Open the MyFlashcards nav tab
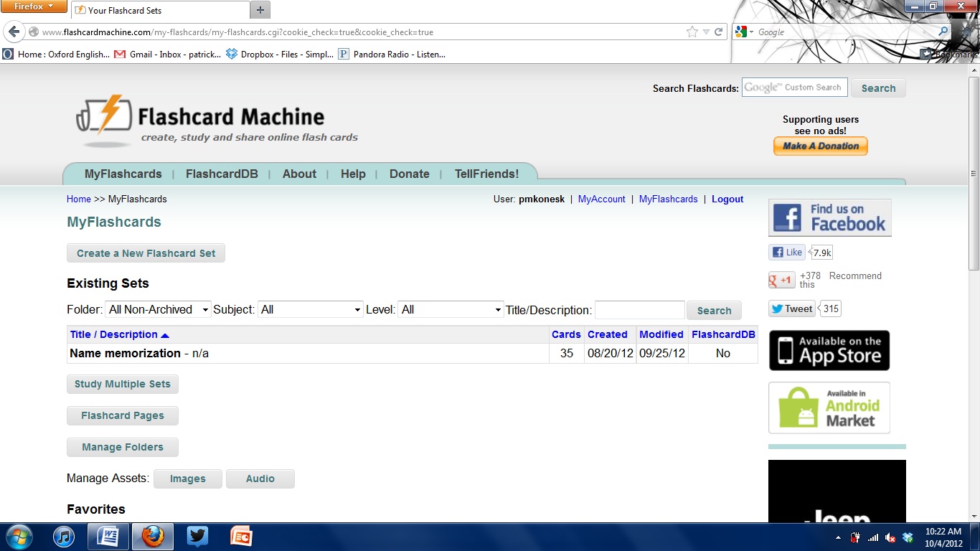The image size is (980, 551). 123,174
